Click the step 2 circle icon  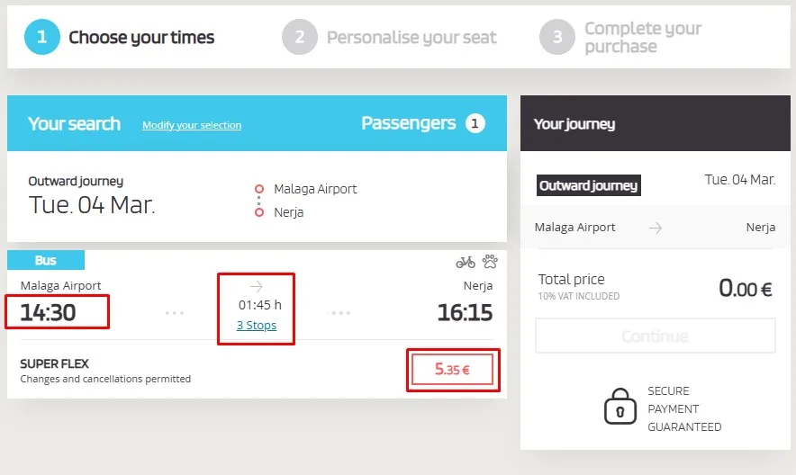pyautogui.click(x=300, y=37)
